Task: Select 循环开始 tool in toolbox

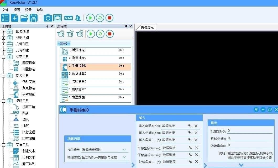Action: (x=24, y=107)
